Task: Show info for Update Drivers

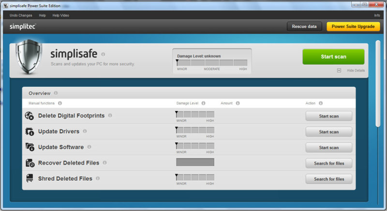Action: pyautogui.click(x=84, y=131)
